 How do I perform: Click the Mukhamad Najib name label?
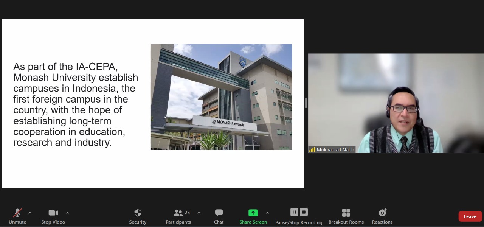[x=335, y=150]
